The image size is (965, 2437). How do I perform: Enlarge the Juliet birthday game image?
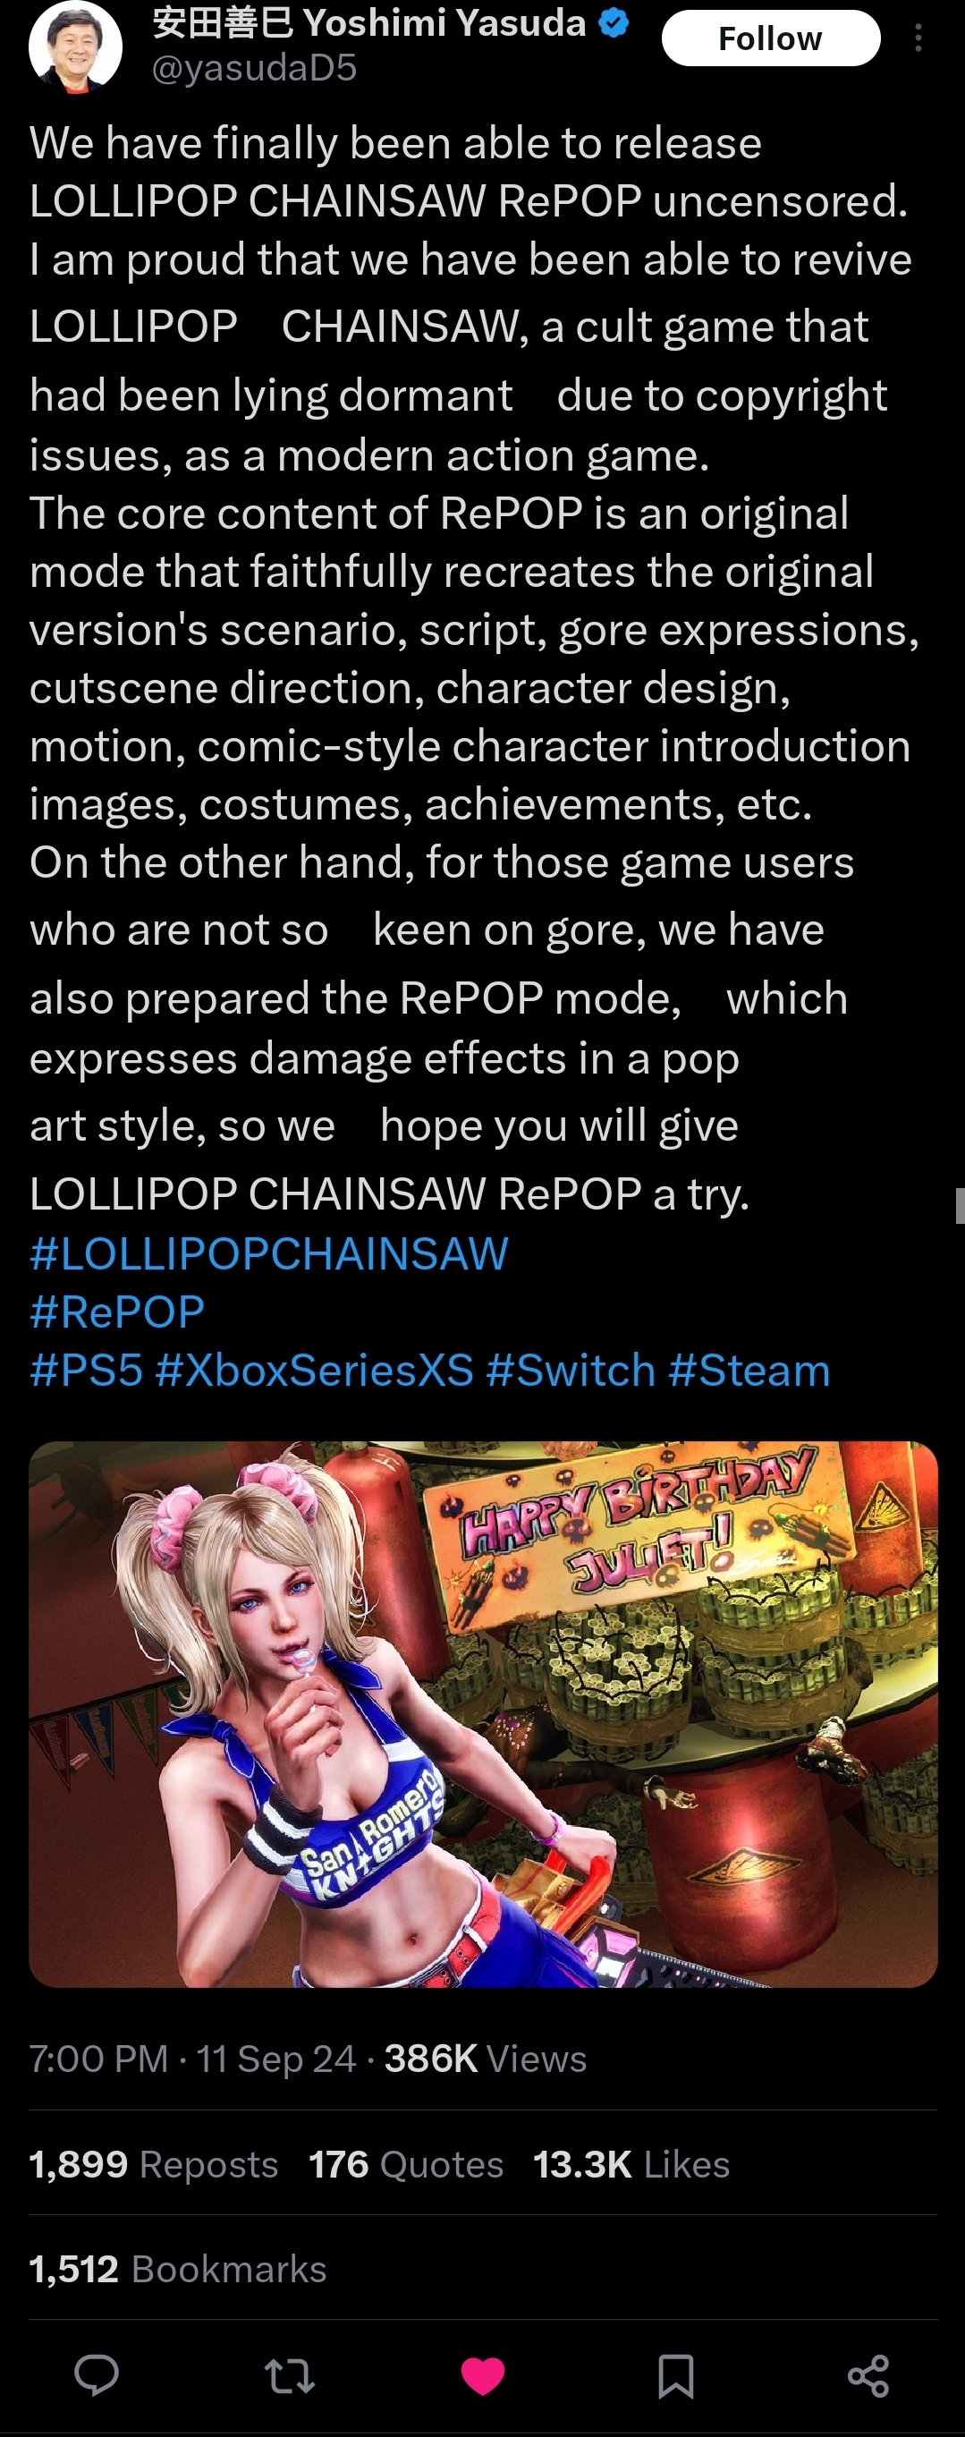(x=483, y=1714)
